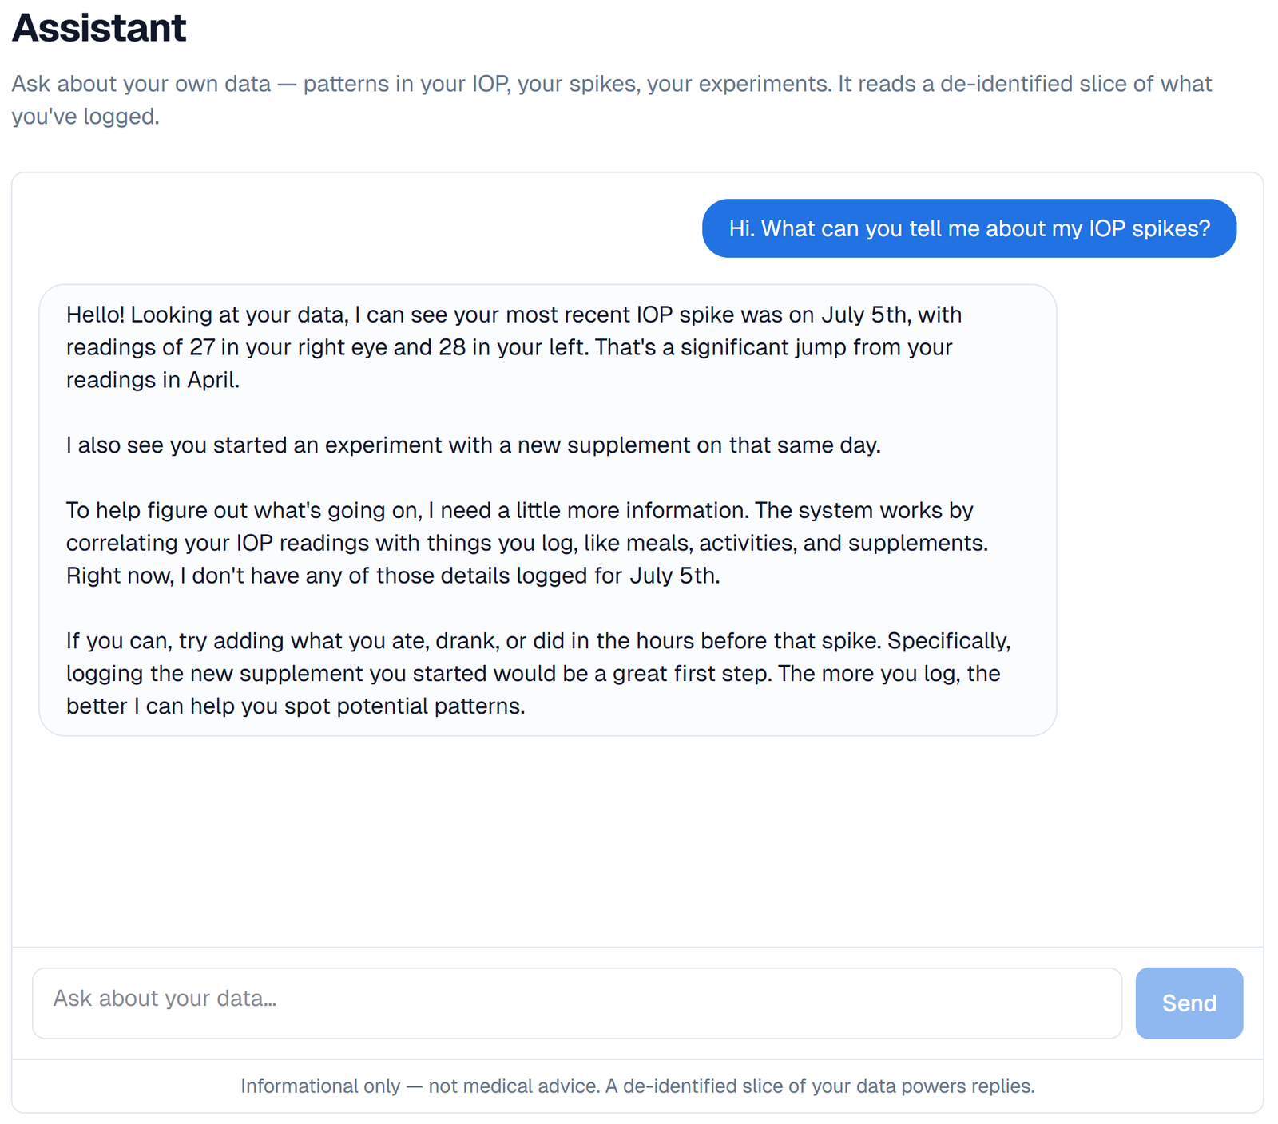This screenshot has width=1278, height=1124.
Task: Click the sentence about starting a new supplement experiment
Action: click(x=474, y=445)
